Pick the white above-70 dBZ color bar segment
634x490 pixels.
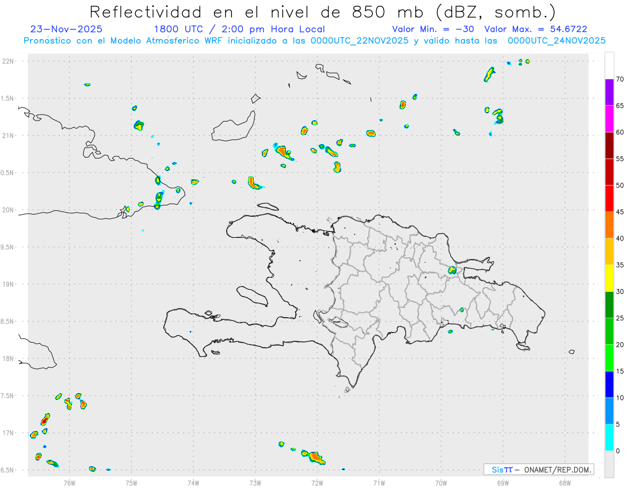pos(609,66)
